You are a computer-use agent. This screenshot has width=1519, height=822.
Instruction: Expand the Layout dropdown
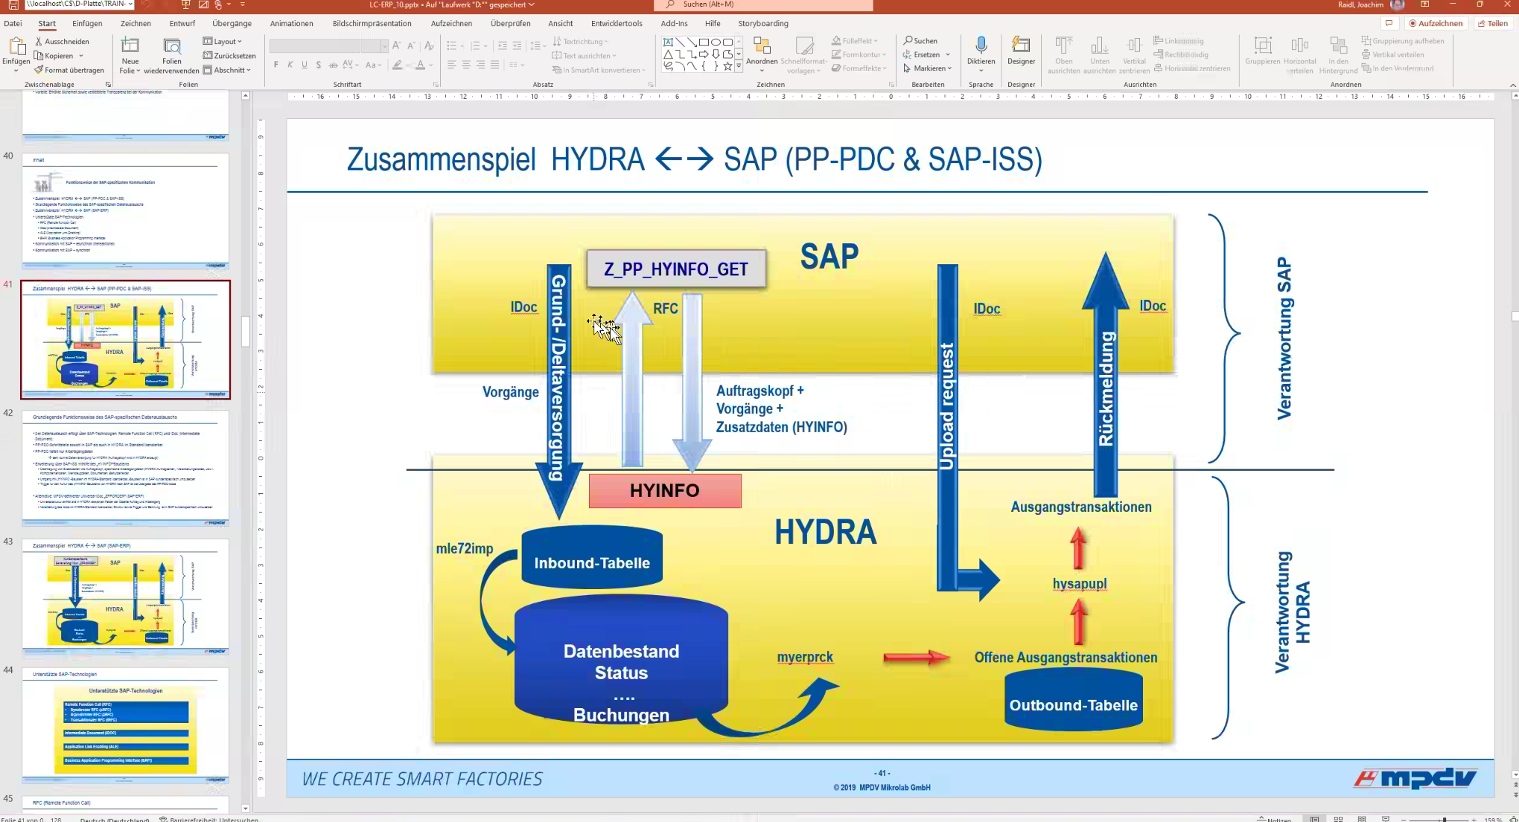tap(223, 42)
